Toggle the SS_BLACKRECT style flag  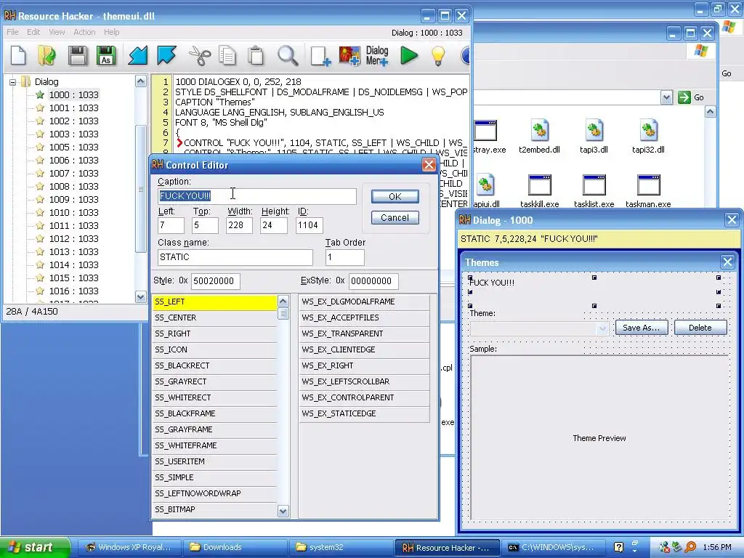click(214, 366)
